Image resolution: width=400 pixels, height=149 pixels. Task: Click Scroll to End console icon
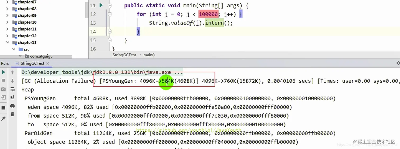tap(12, 98)
